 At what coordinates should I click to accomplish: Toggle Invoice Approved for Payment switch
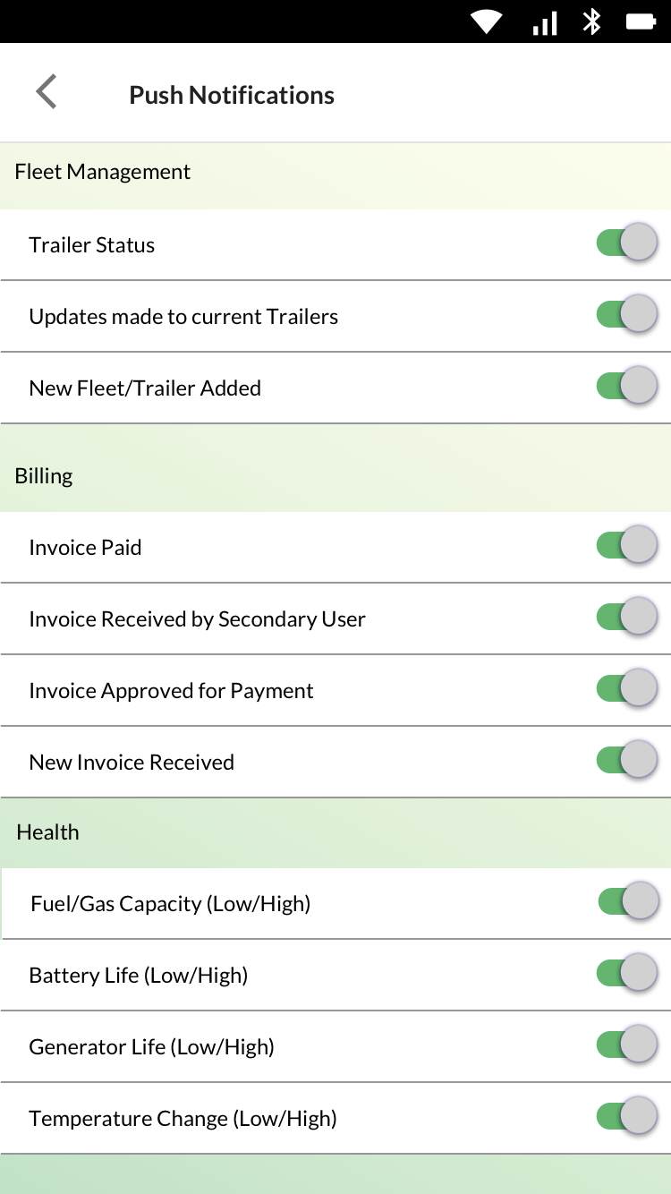[626, 688]
